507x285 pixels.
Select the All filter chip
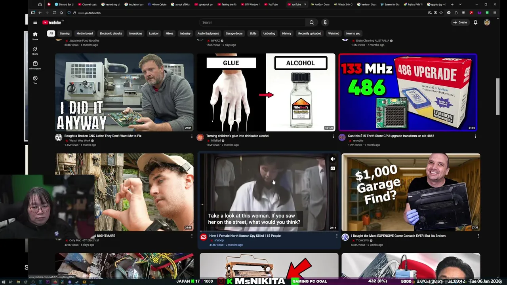click(51, 34)
